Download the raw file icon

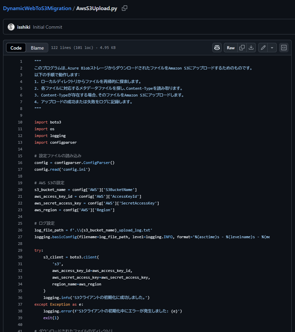pos(251,47)
